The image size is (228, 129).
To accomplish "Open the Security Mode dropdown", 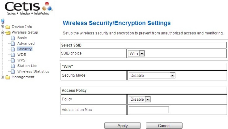I will [152, 75].
